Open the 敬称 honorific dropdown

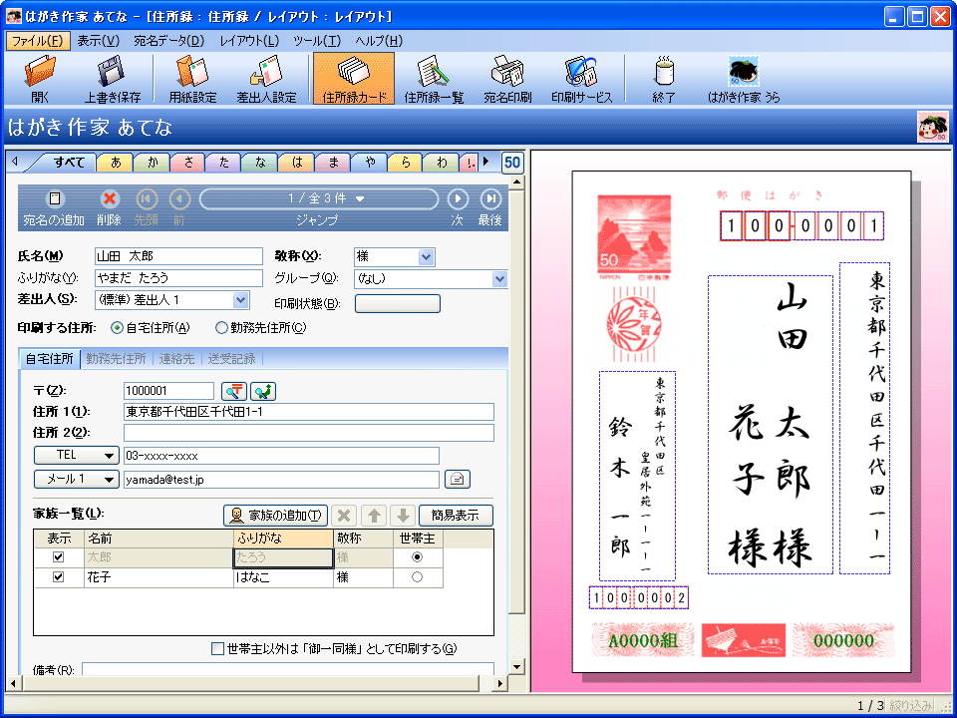point(427,257)
